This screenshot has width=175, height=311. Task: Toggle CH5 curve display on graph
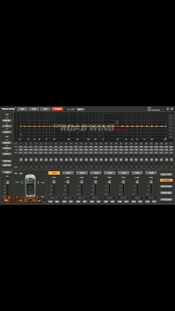171,127
